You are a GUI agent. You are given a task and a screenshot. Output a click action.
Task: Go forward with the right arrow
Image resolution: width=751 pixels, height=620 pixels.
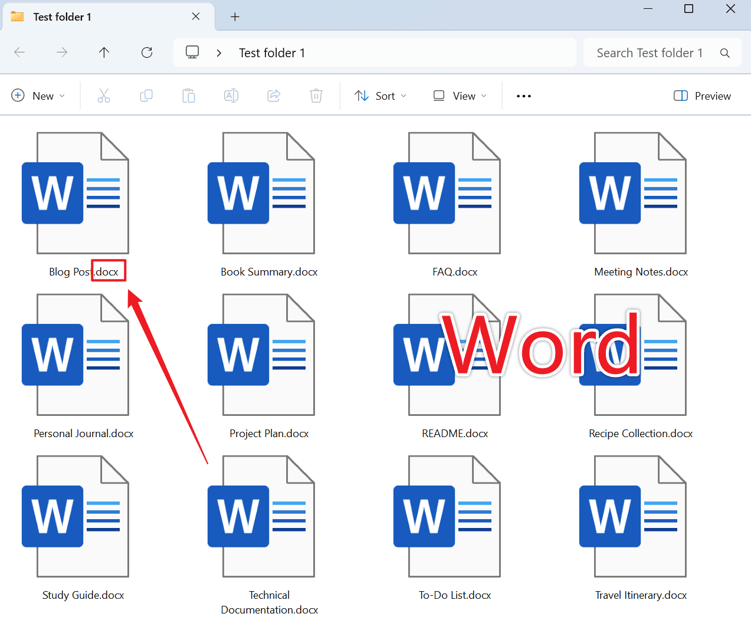click(x=62, y=53)
